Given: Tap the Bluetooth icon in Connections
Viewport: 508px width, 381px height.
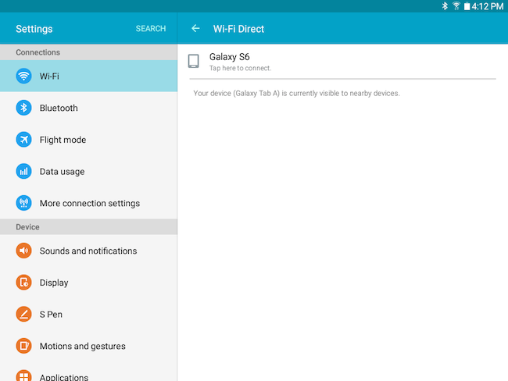Looking at the screenshot, I should [x=23, y=108].
